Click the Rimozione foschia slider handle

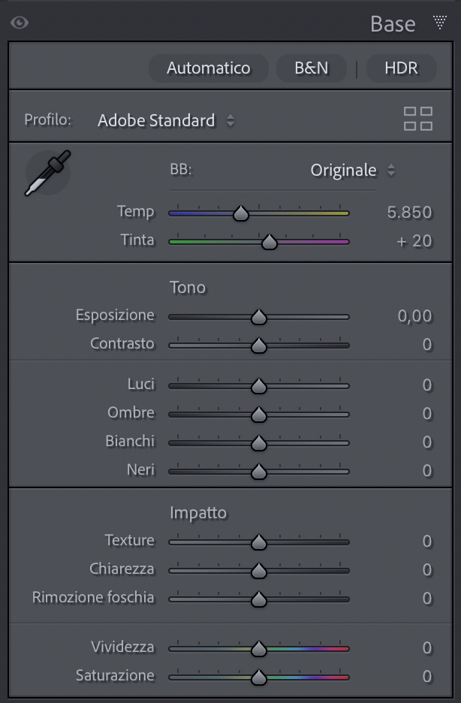coord(259,599)
